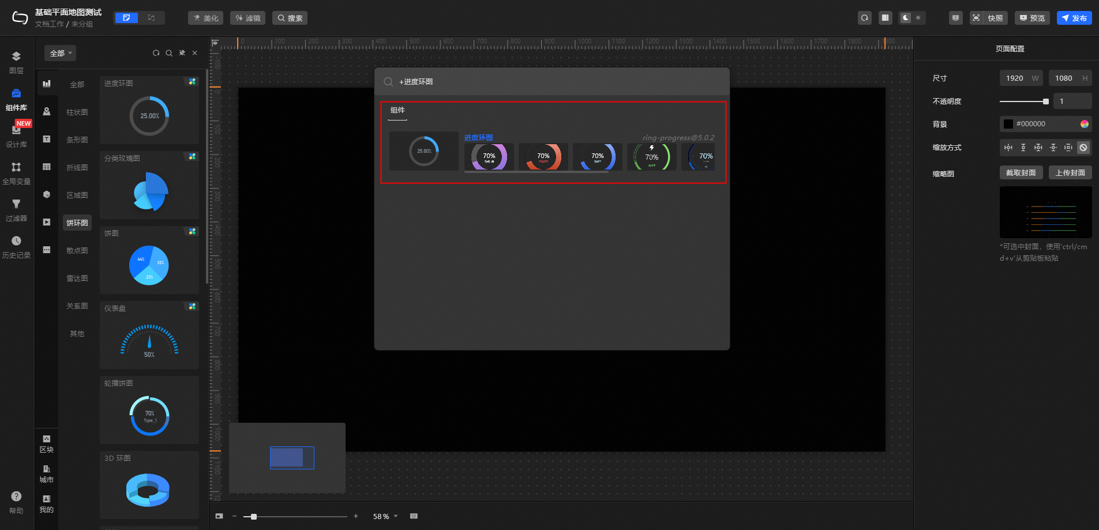The height and width of the screenshot is (530, 1099).
Task: Open the 我的 section
Action: pos(47,503)
